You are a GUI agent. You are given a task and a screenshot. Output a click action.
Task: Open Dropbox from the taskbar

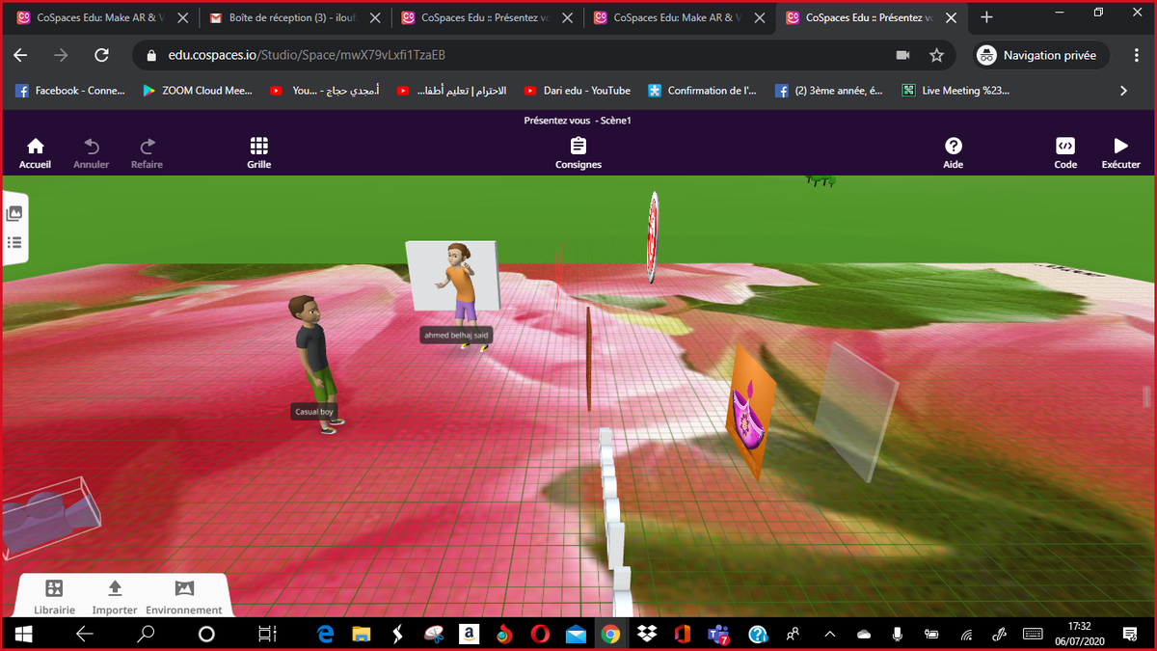647,634
